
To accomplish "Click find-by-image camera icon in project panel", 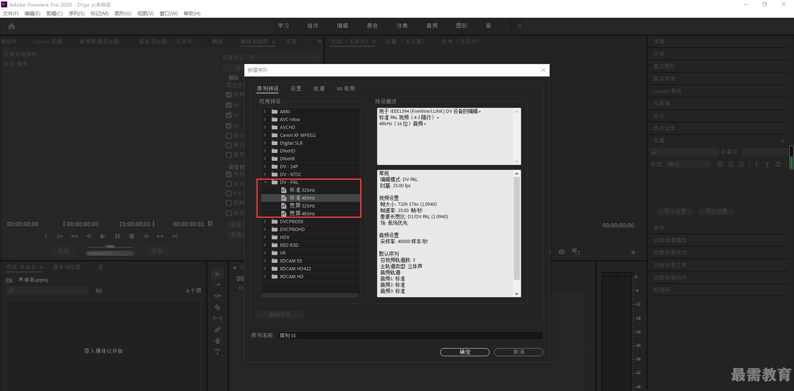I will point(99,291).
